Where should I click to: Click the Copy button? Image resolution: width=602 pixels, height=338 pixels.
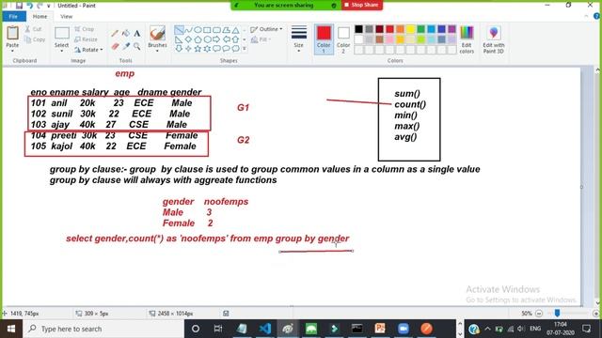35,39
